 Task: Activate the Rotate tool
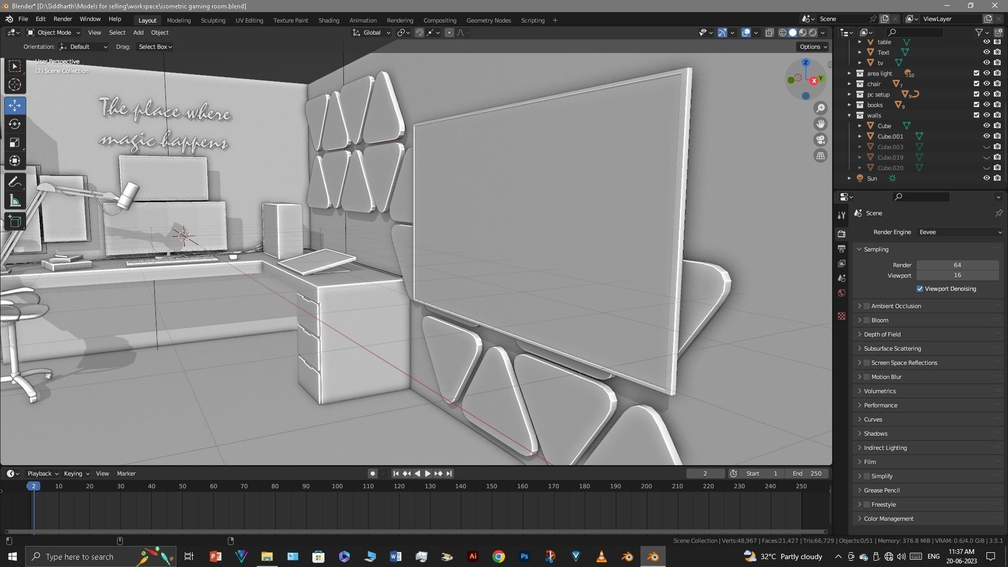[15, 124]
